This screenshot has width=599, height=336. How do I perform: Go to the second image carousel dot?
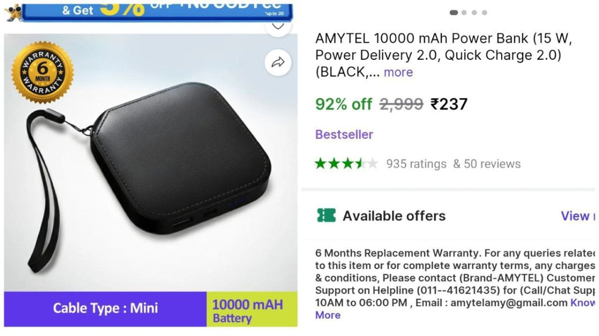pyautogui.click(x=464, y=12)
